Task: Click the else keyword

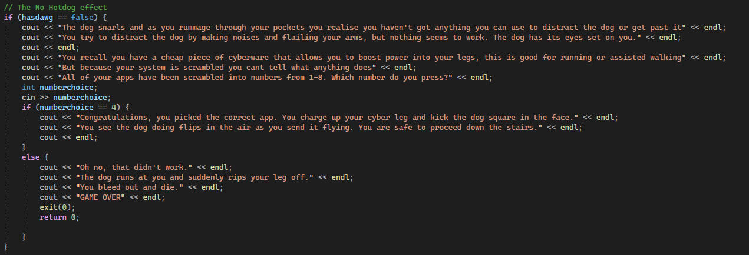Action: pyautogui.click(x=31, y=157)
